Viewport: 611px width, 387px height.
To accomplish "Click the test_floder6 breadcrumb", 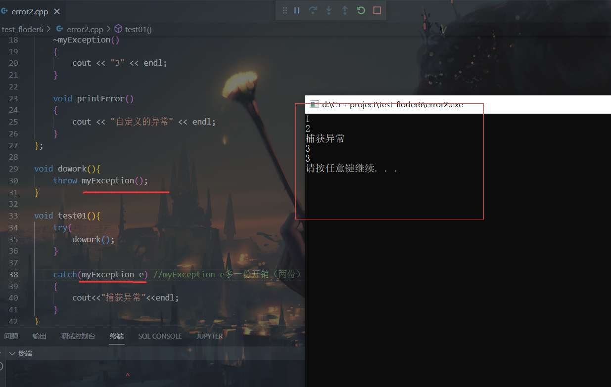I will (22, 29).
